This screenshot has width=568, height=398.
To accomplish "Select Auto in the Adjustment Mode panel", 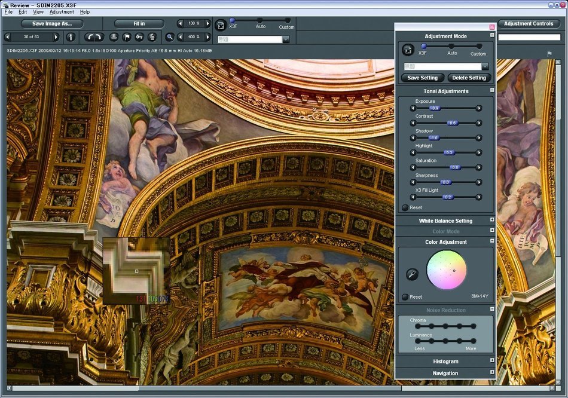I will tap(451, 47).
